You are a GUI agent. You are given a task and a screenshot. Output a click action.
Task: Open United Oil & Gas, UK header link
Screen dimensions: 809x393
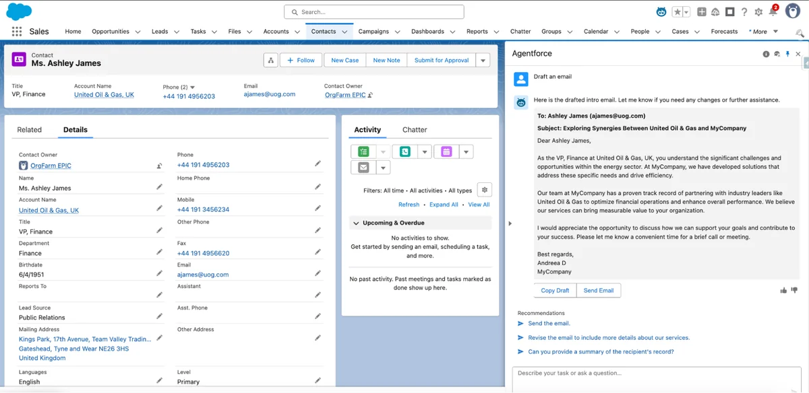104,95
